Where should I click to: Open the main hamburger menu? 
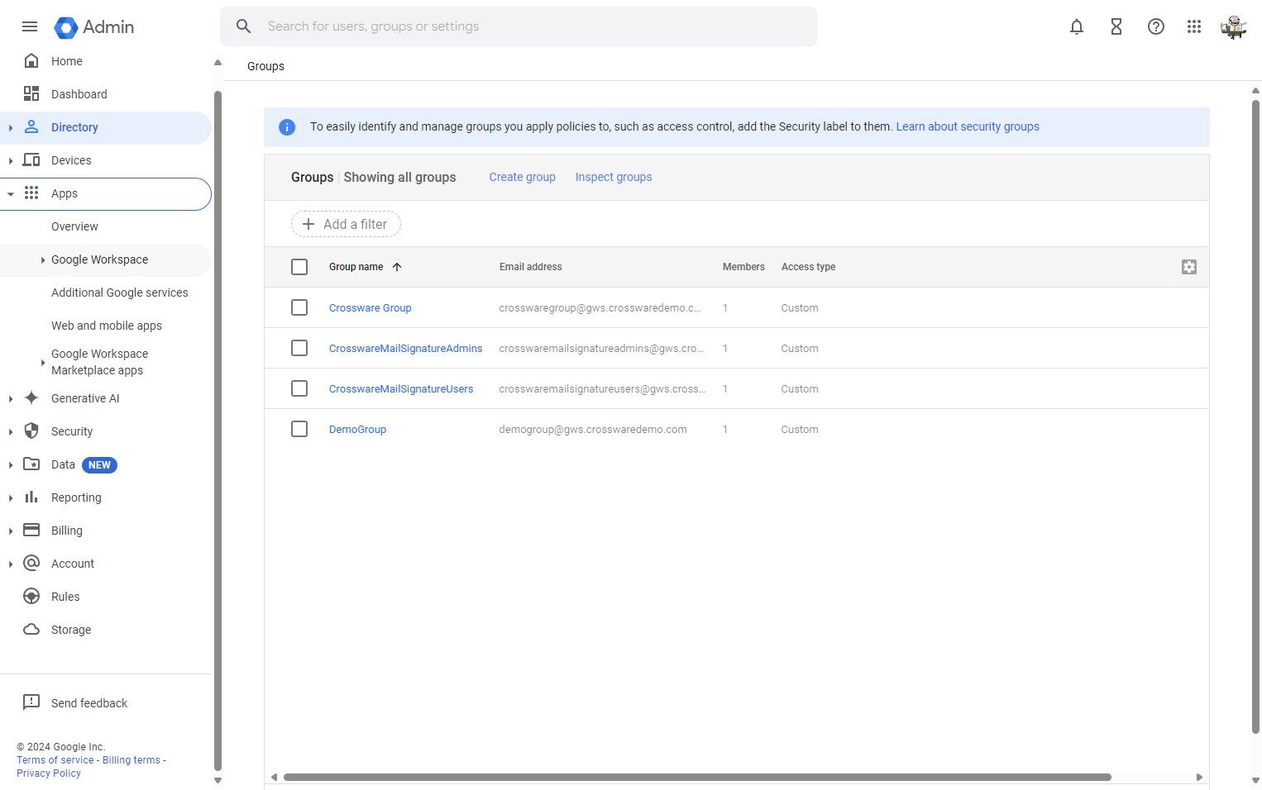pos(30,26)
